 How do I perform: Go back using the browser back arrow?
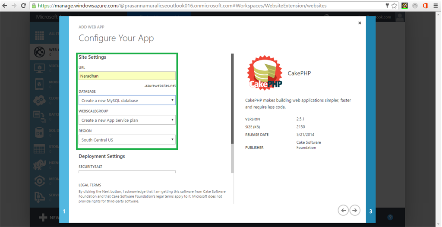pyautogui.click(x=5, y=6)
